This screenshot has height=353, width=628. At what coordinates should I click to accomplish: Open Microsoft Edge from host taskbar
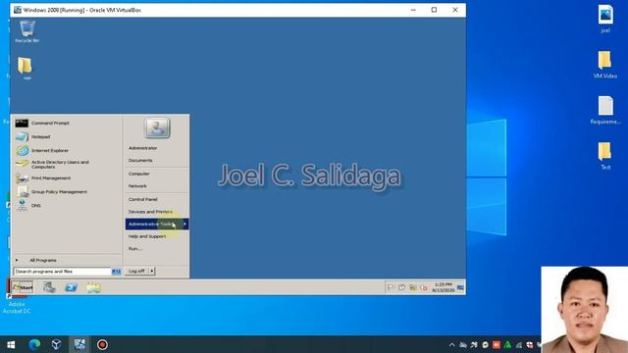click(x=34, y=344)
